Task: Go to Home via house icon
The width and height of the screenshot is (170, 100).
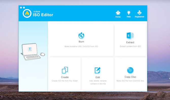Action: pyautogui.click(x=118, y=13)
